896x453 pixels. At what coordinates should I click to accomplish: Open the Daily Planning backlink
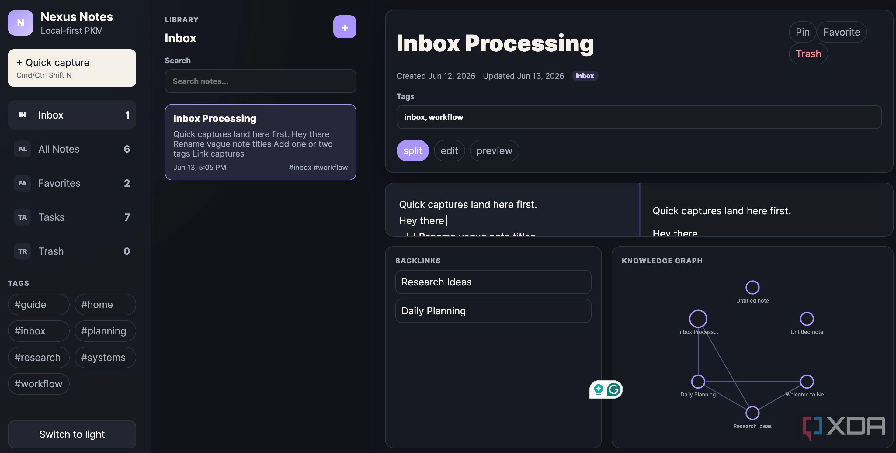[x=493, y=311]
